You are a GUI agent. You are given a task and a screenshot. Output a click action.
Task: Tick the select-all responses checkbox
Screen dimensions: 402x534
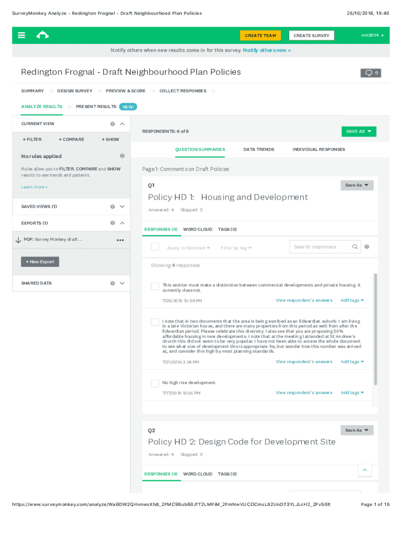[155, 247]
